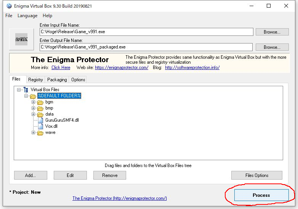The width and height of the screenshot is (298, 209).
Task: Click 'The Enigma Protector' banner heading
Action: pos(70,60)
